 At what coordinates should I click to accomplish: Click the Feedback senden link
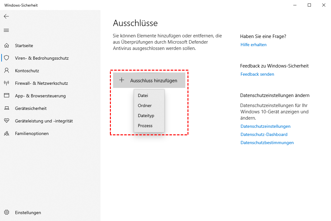point(257,74)
